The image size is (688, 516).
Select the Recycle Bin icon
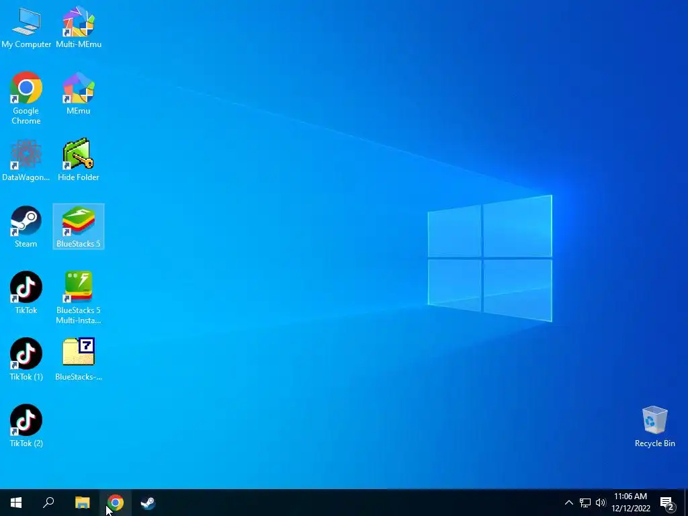(654, 427)
